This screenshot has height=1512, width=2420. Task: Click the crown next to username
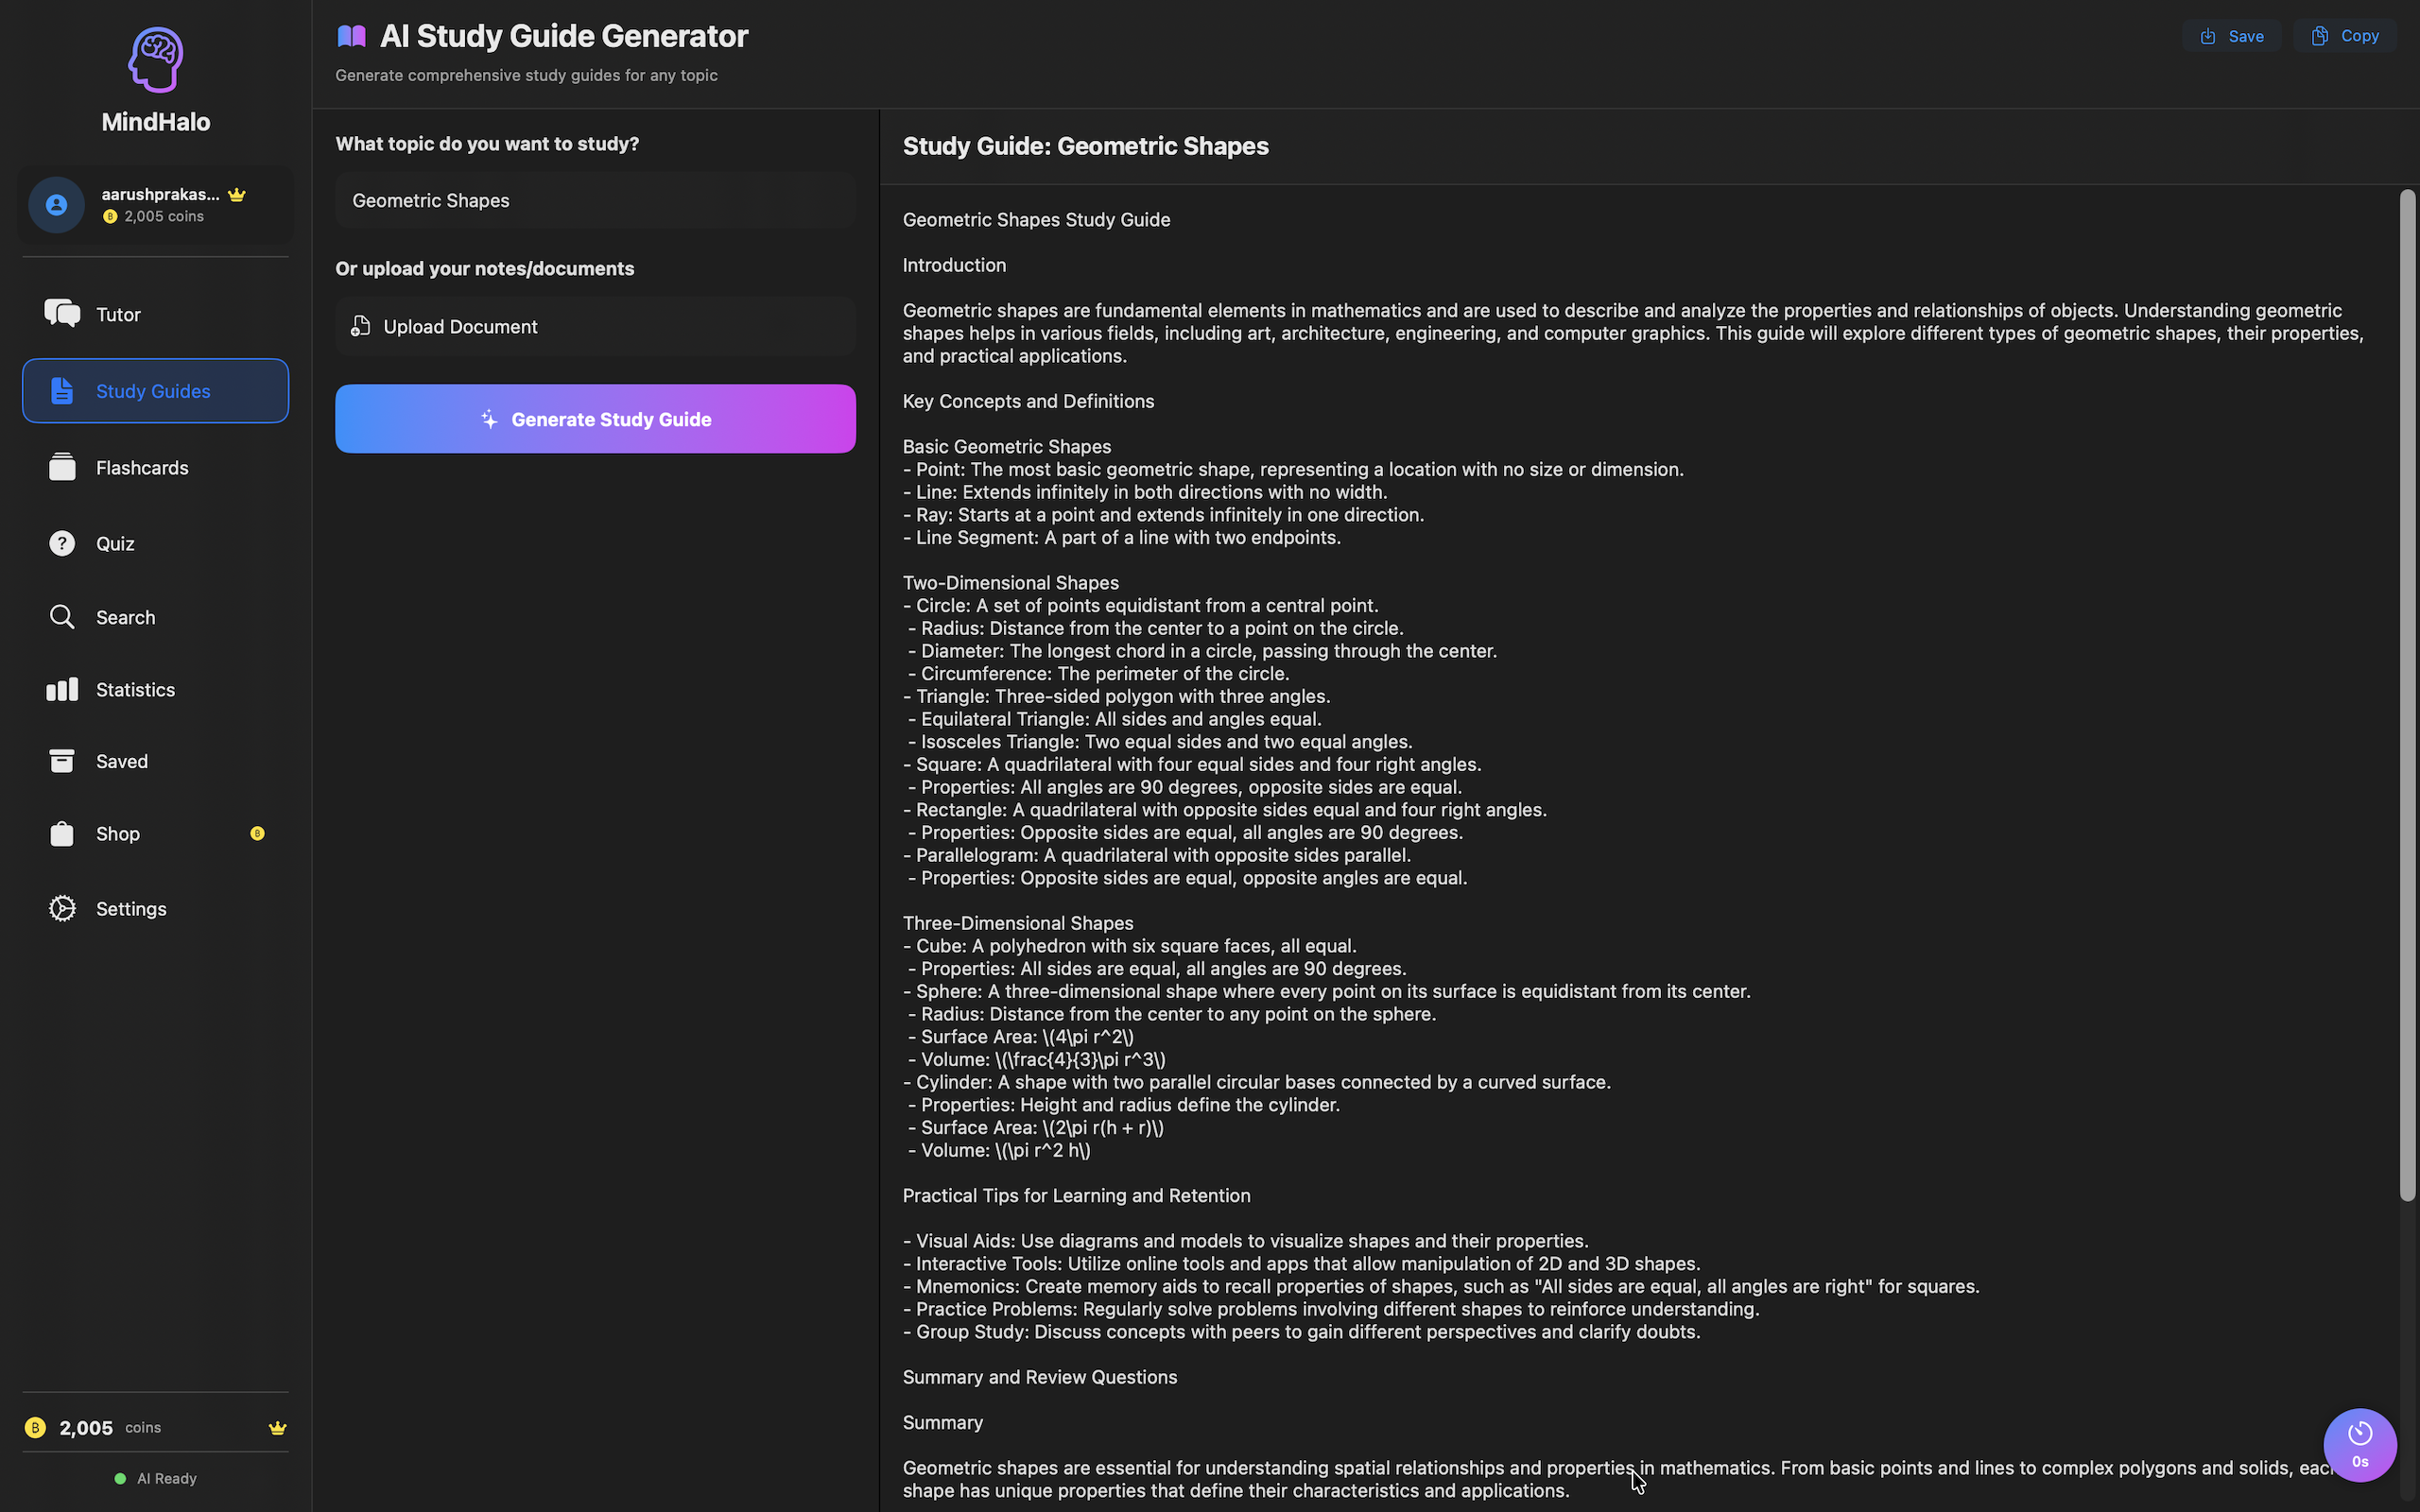point(237,194)
